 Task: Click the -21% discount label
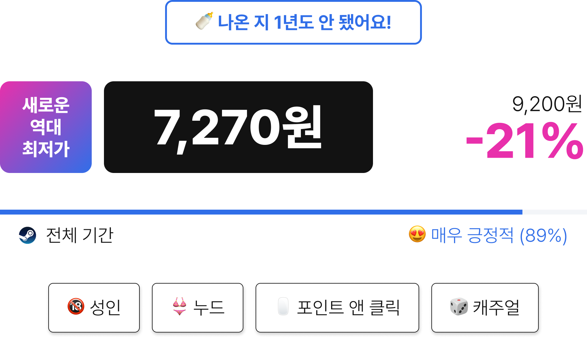[x=525, y=141]
